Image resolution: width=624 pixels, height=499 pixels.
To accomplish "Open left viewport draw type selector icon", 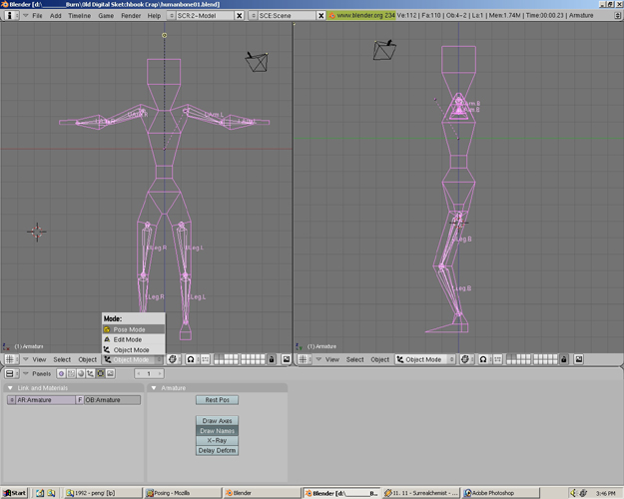I will pos(174,359).
